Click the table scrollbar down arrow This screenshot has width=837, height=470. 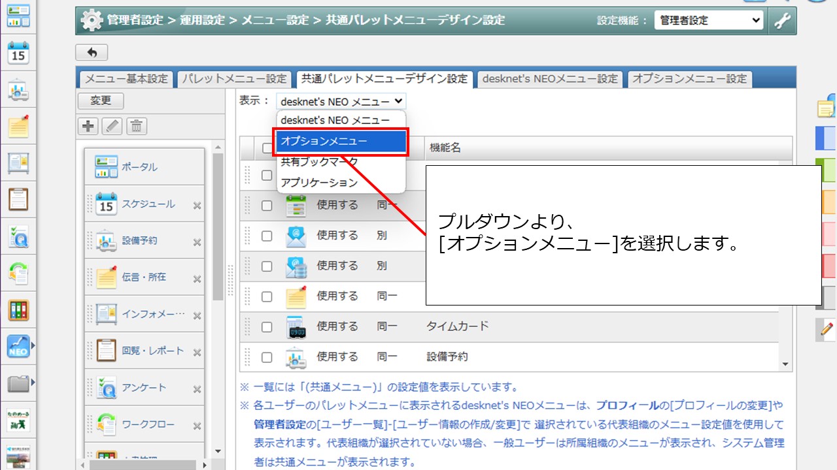785,365
